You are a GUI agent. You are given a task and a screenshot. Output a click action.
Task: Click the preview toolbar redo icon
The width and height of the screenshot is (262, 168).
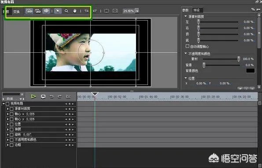coord(95,11)
